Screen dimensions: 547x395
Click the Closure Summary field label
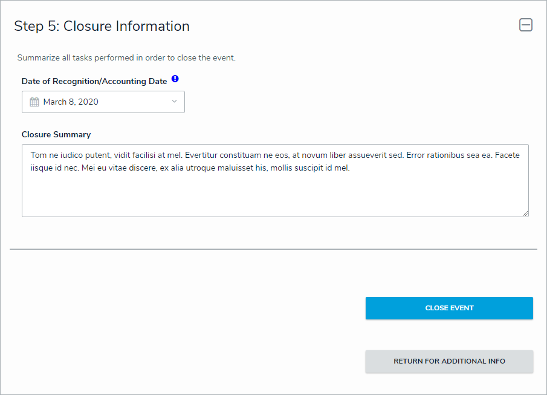pos(56,134)
